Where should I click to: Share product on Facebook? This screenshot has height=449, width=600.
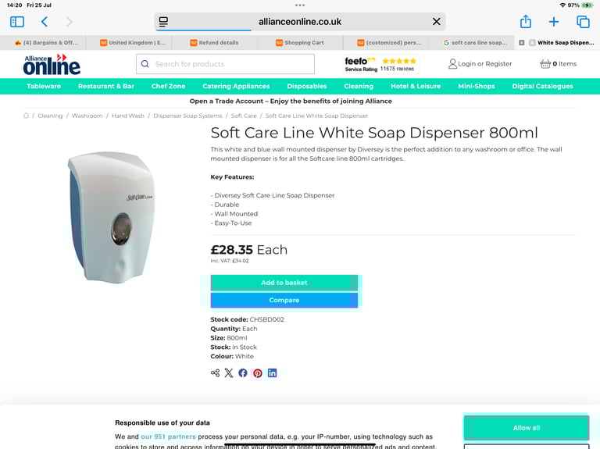[243, 373]
